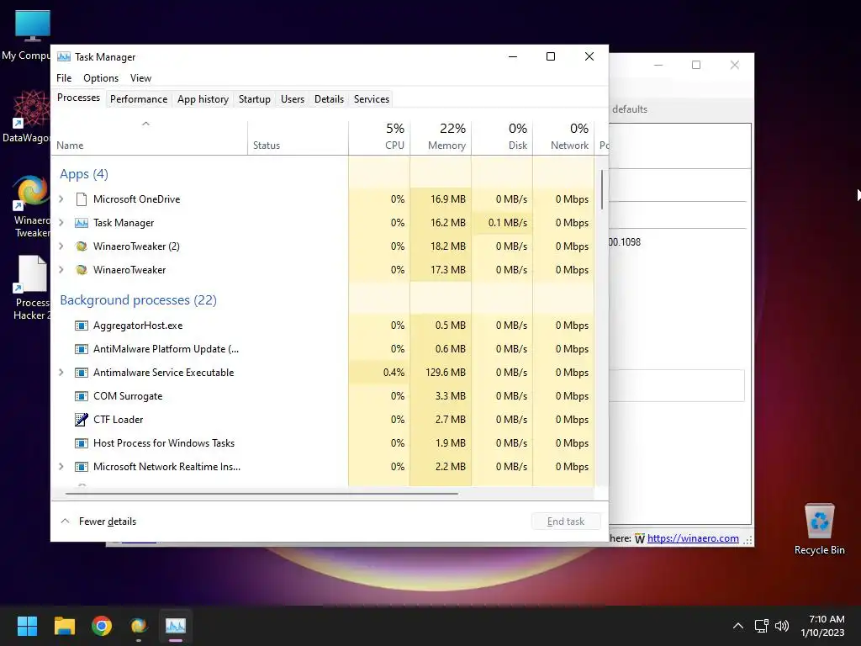This screenshot has width=861, height=646.
Task: Click the CTF Loader pencil icon
Action: (x=82, y=420)
